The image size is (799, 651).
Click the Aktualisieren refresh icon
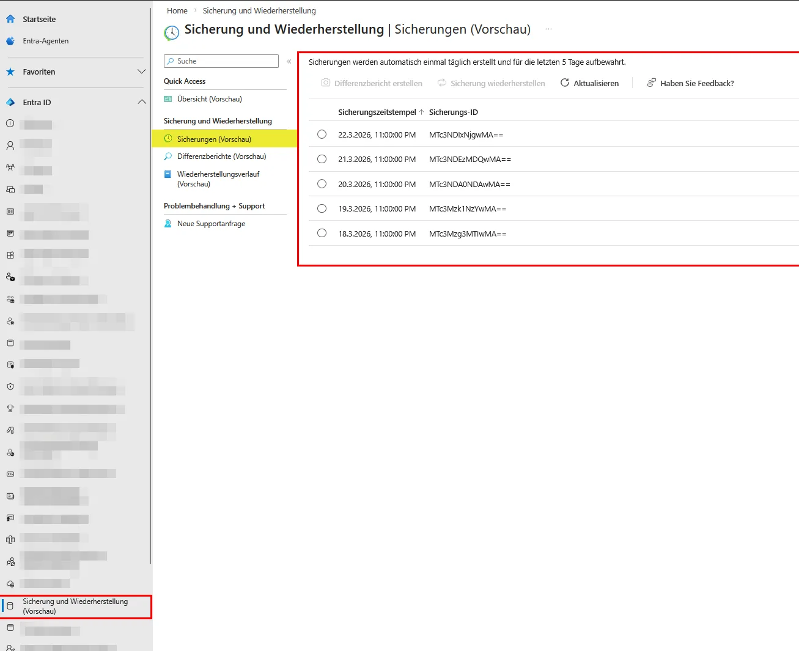click(x=565, y=83)
